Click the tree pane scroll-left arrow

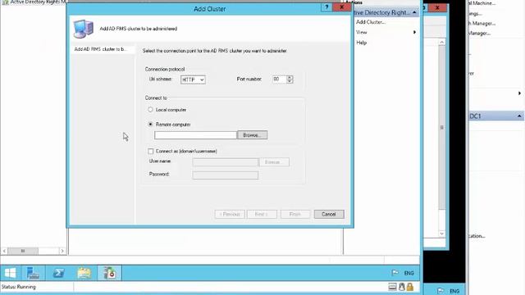[4, 251]
